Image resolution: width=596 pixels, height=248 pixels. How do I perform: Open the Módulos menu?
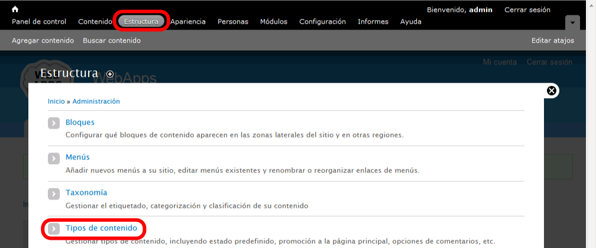(274, 22)
